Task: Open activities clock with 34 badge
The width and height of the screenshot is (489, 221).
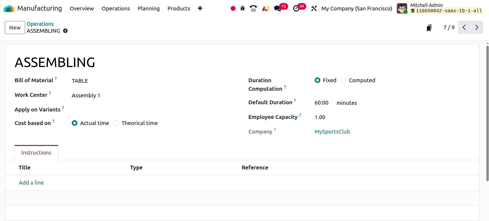Action: pos(299,8)
